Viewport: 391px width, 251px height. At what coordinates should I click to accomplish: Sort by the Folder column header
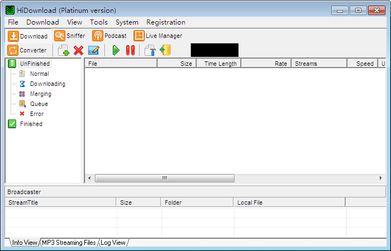pos(197,202)
